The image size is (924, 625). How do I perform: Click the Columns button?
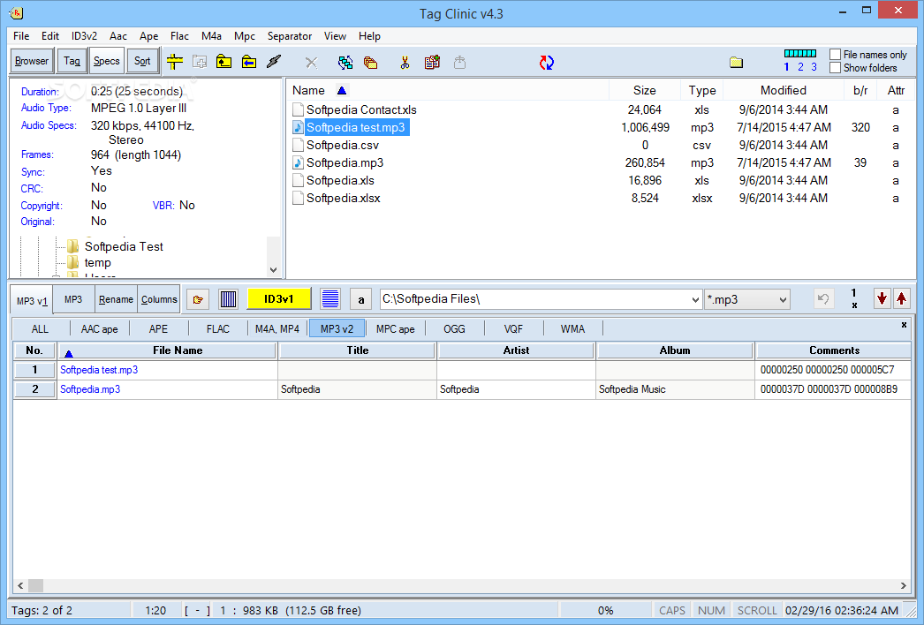tap(159, 299)
